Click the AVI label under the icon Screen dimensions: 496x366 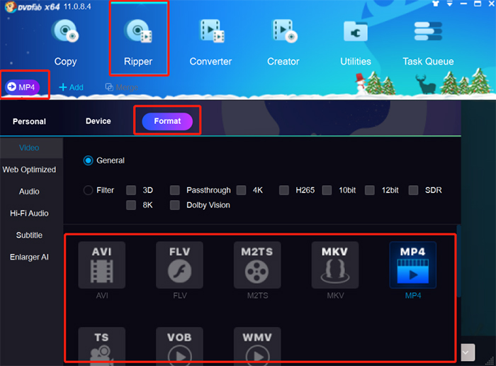(102, 296)
